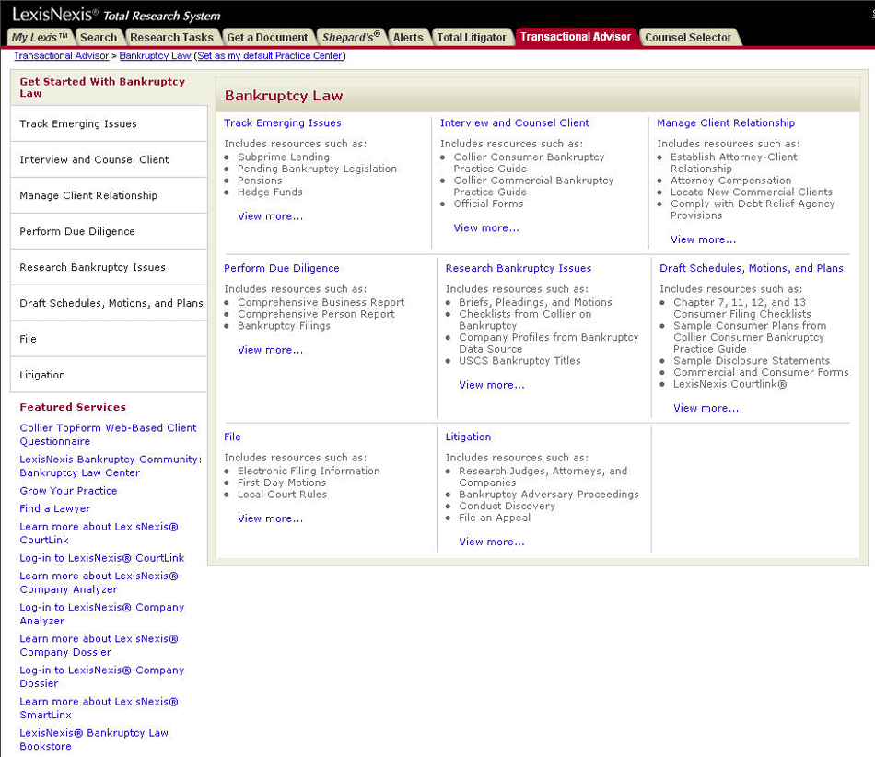Image resolution: width=875 pixels, height=757 pixels.
Task: Open Track Emerging Issues heading link
Action: pos(283,122)
